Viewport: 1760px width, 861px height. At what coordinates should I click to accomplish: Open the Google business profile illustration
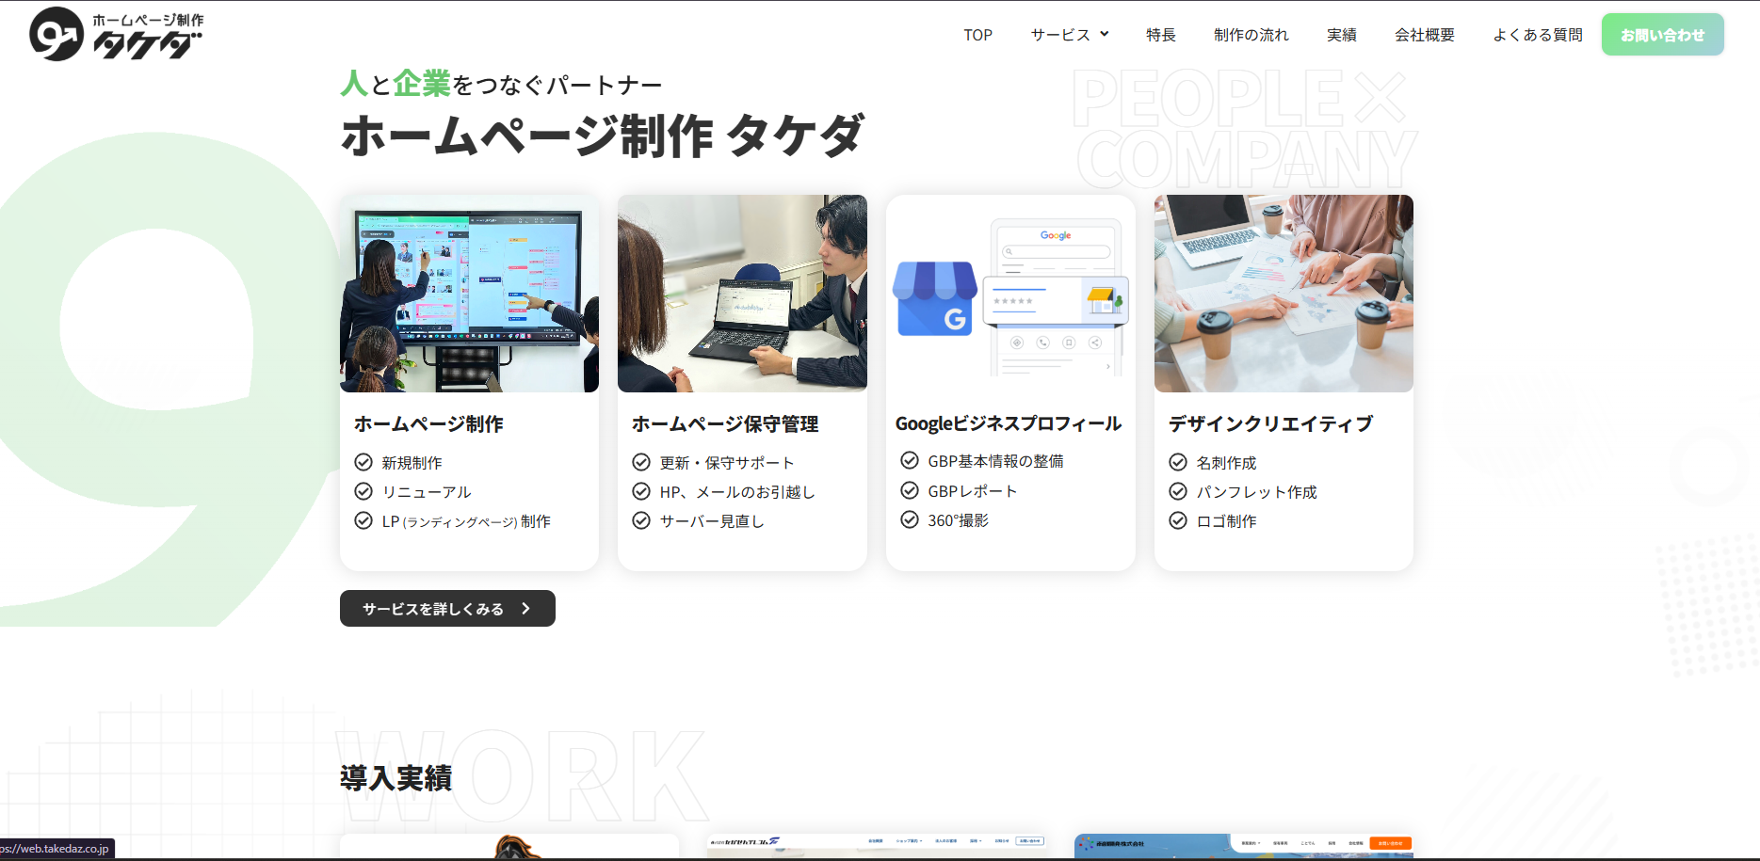tap(1010, 294)
